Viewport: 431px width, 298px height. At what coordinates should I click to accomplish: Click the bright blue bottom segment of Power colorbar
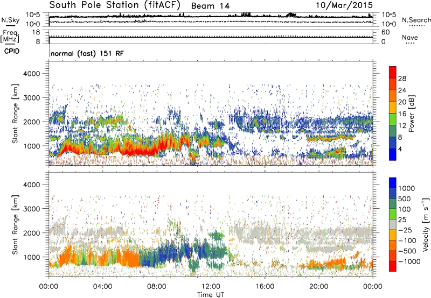coord(393,155)
